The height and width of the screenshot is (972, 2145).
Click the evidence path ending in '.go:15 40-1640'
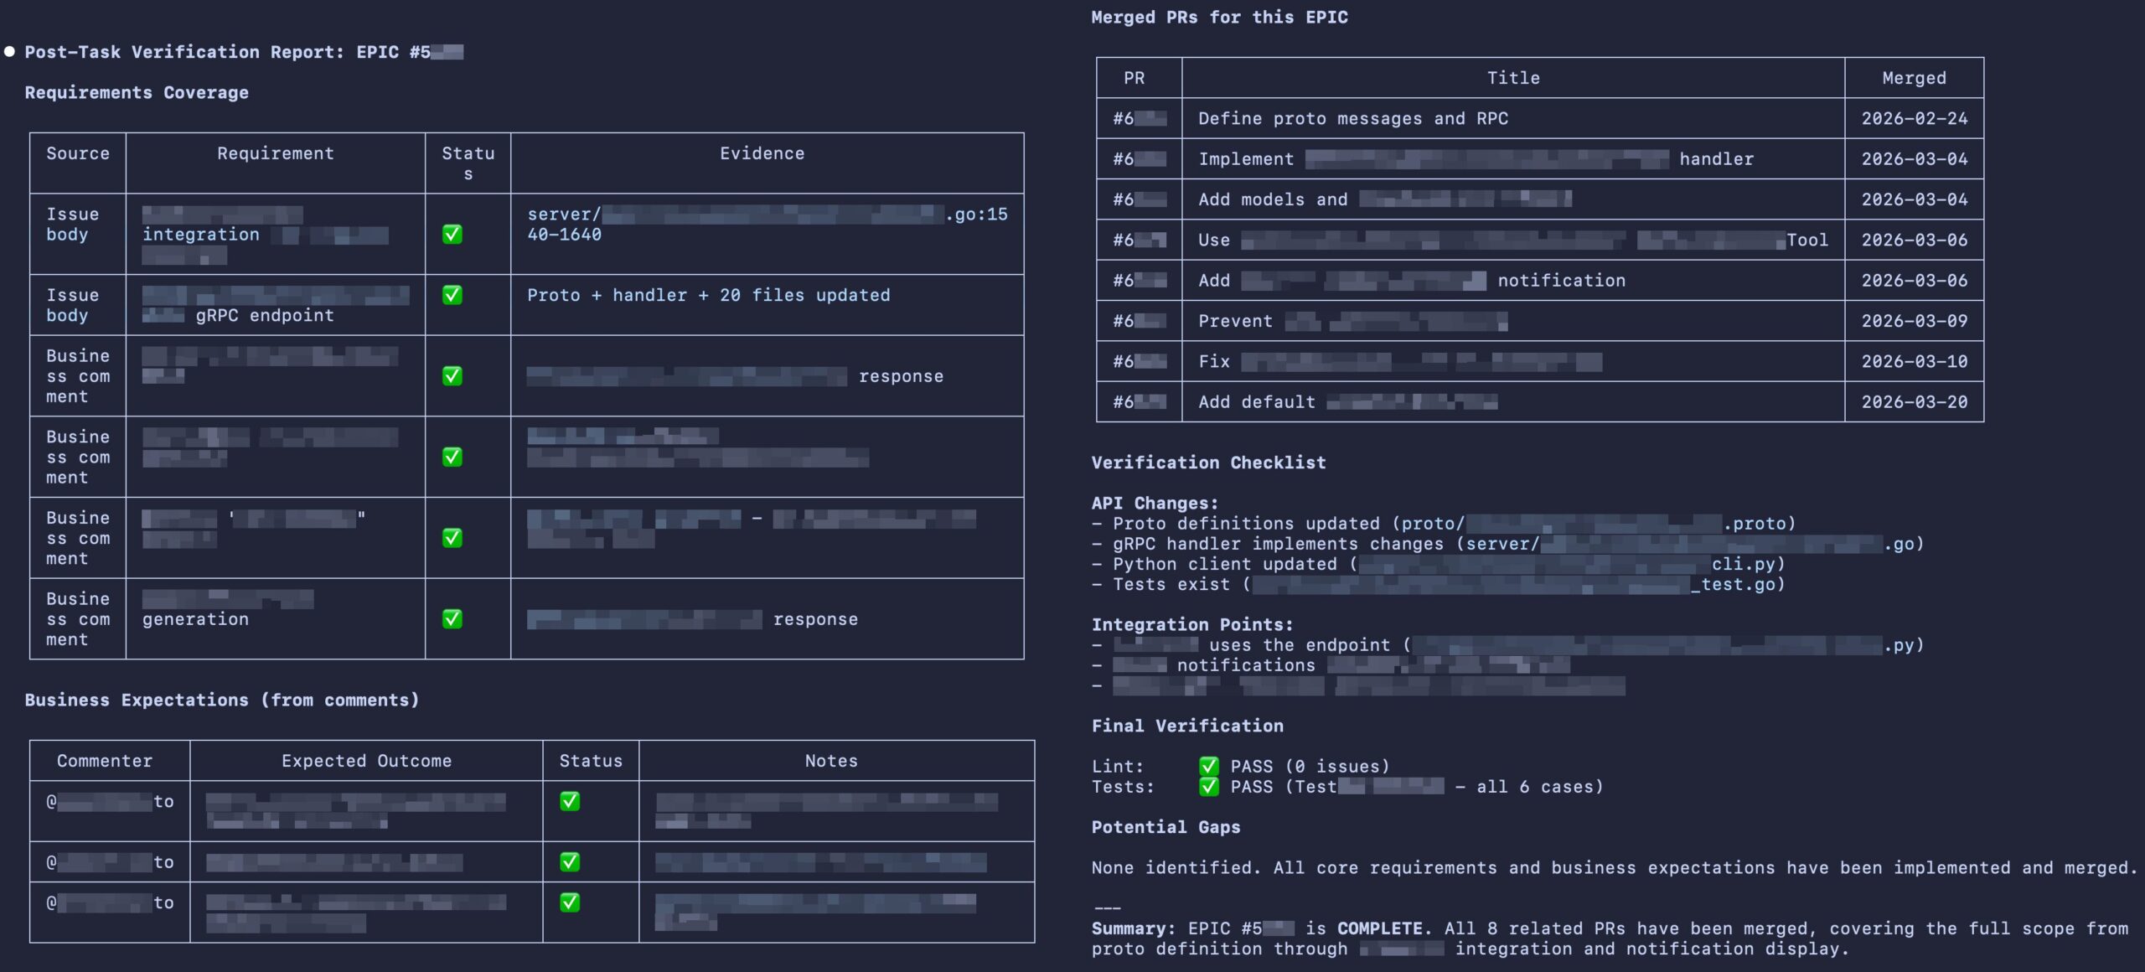(768, 225)
